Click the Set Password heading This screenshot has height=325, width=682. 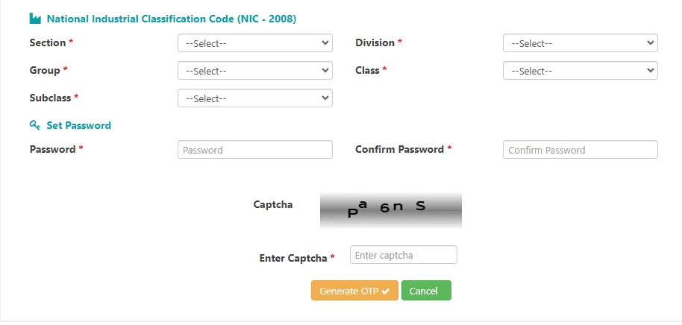[79, 125]
